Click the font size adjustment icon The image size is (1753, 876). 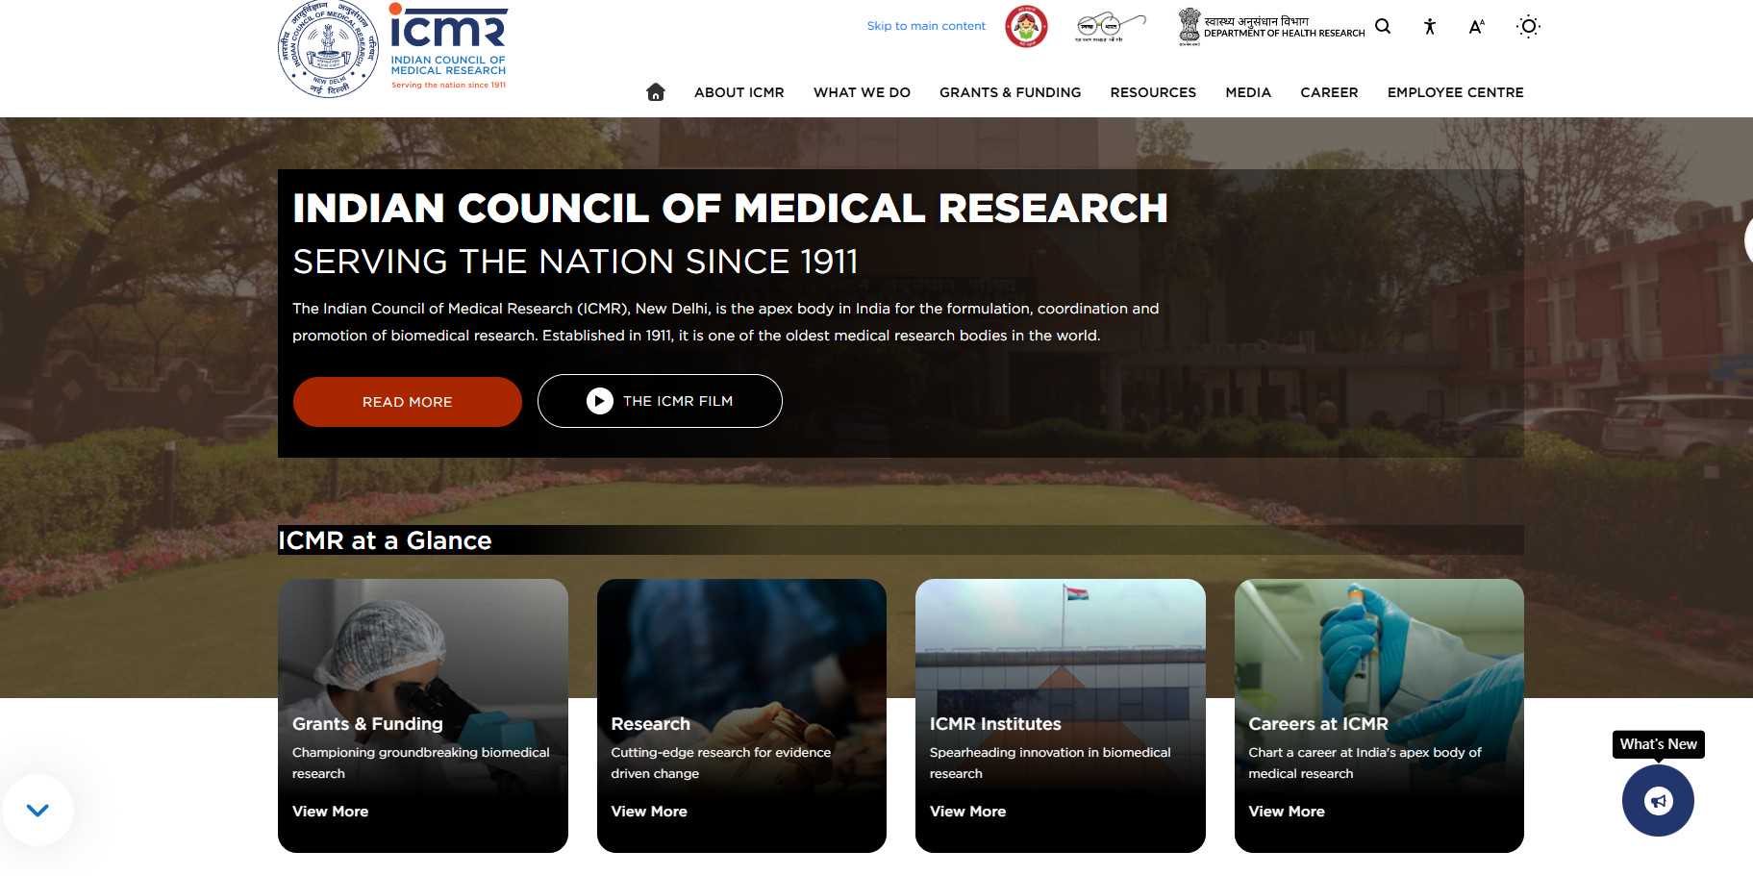[x=1477, y=27]
